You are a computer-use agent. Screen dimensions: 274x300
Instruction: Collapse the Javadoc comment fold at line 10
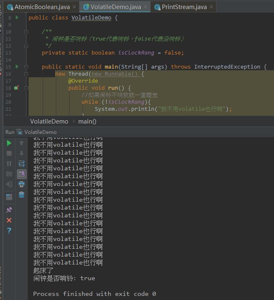(26, 31)
